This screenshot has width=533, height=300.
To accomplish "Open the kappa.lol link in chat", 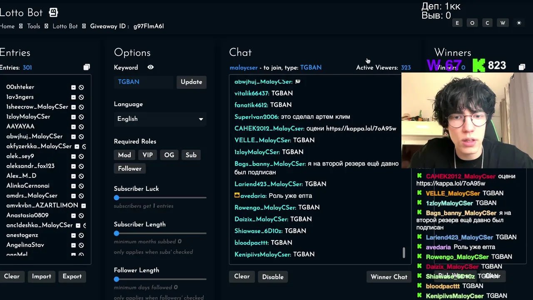I will coord(361,128).
